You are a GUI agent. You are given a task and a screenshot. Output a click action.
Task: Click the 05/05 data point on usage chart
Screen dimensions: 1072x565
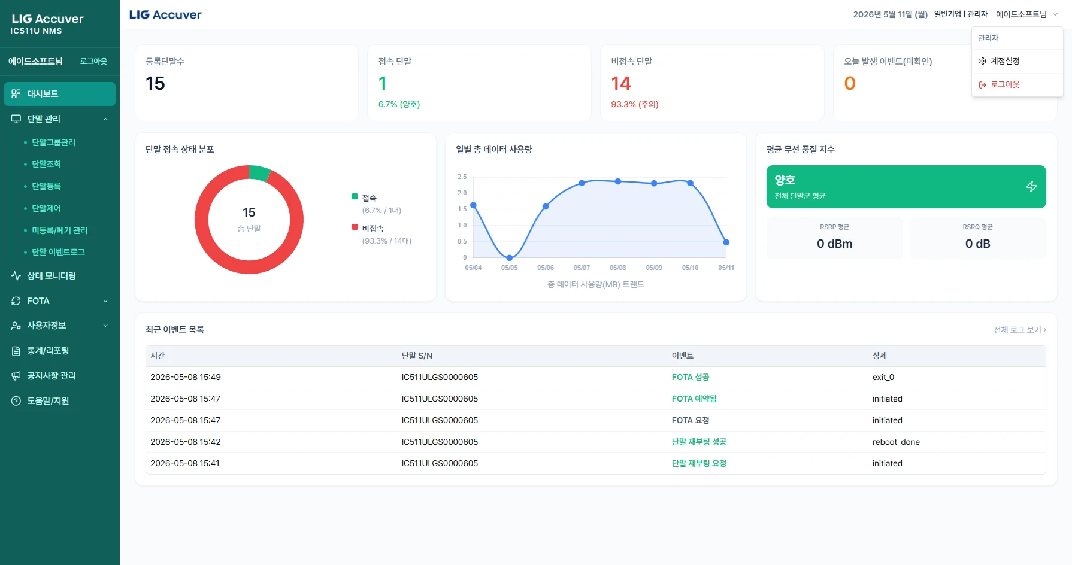point(510,258)
